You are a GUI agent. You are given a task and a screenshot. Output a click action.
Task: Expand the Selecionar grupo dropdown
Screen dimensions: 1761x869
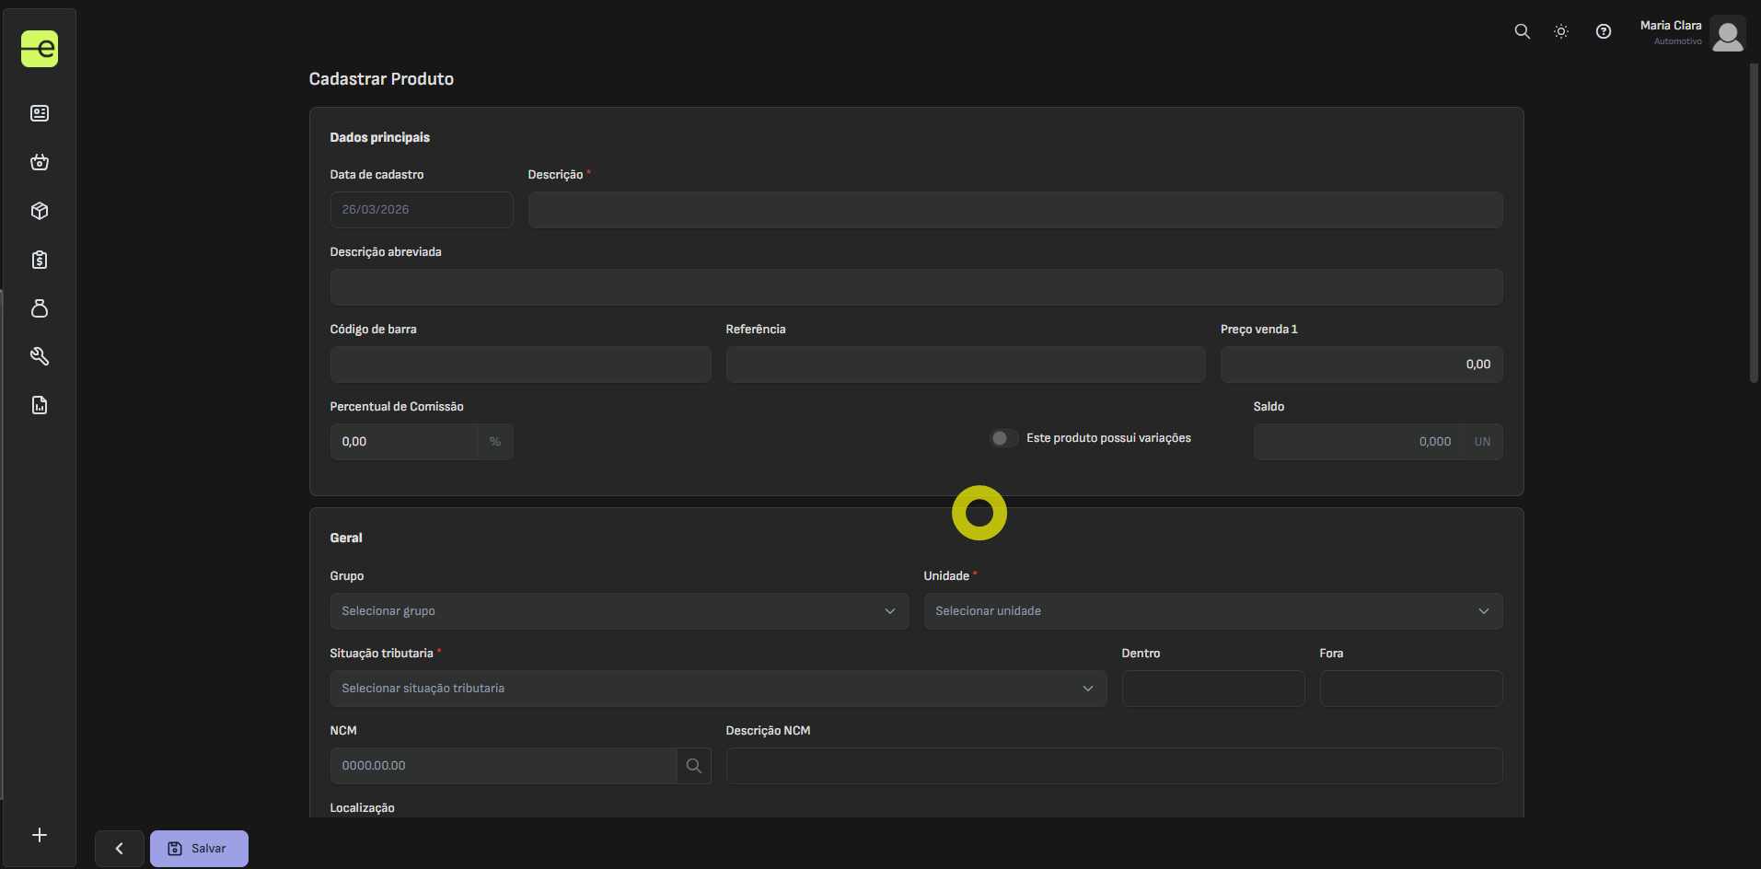click(x=619, y=611)
